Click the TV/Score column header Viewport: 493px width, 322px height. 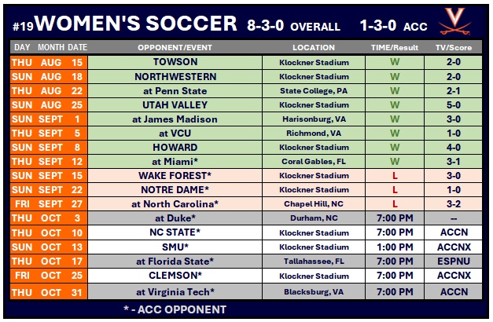coord(454,48)
